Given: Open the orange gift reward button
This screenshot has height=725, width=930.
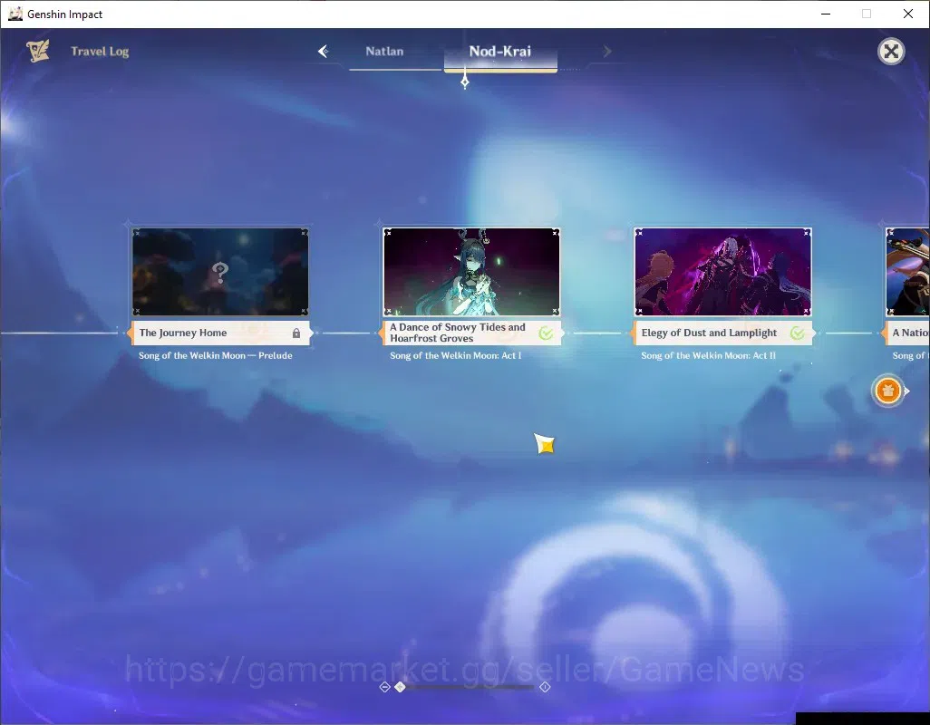Looking at the screenshot, I should [x=888, y=391].
